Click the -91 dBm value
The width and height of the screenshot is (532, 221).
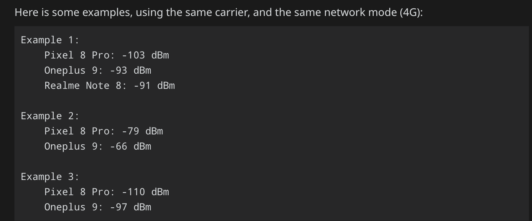pos(154,85)
